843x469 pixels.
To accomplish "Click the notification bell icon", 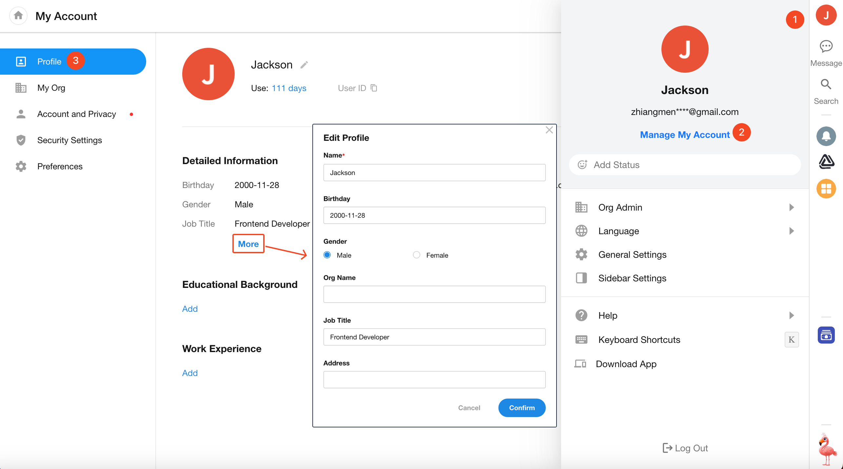I will point(826,136).
